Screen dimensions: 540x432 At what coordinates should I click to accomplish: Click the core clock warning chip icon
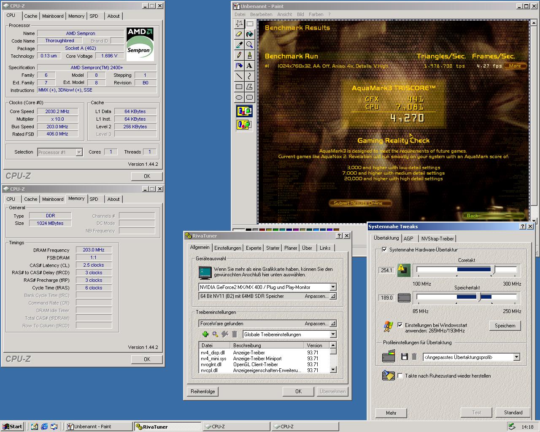click(404, 270)
